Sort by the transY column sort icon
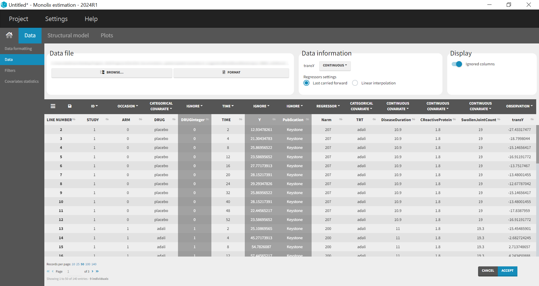 (532, 119)
